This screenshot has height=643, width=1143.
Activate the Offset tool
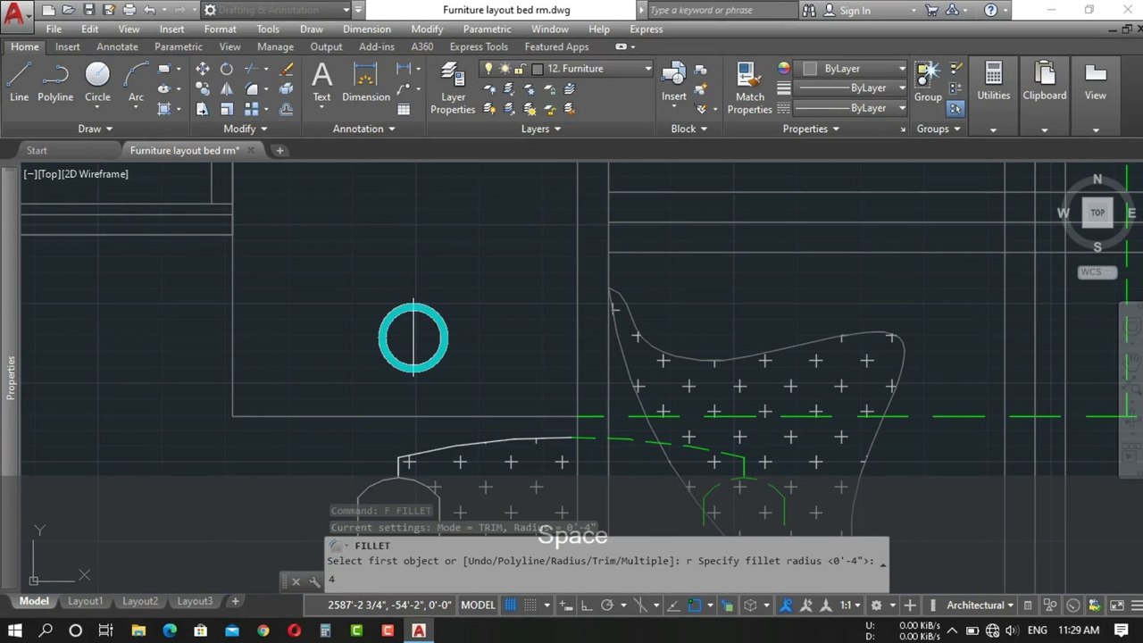tap(287, 109)
